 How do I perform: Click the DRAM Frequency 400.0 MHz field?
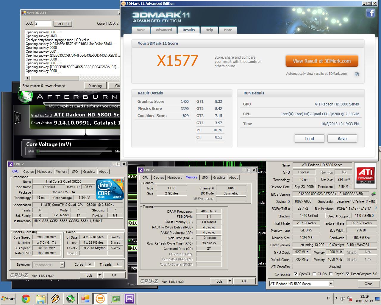click(209, 211)
